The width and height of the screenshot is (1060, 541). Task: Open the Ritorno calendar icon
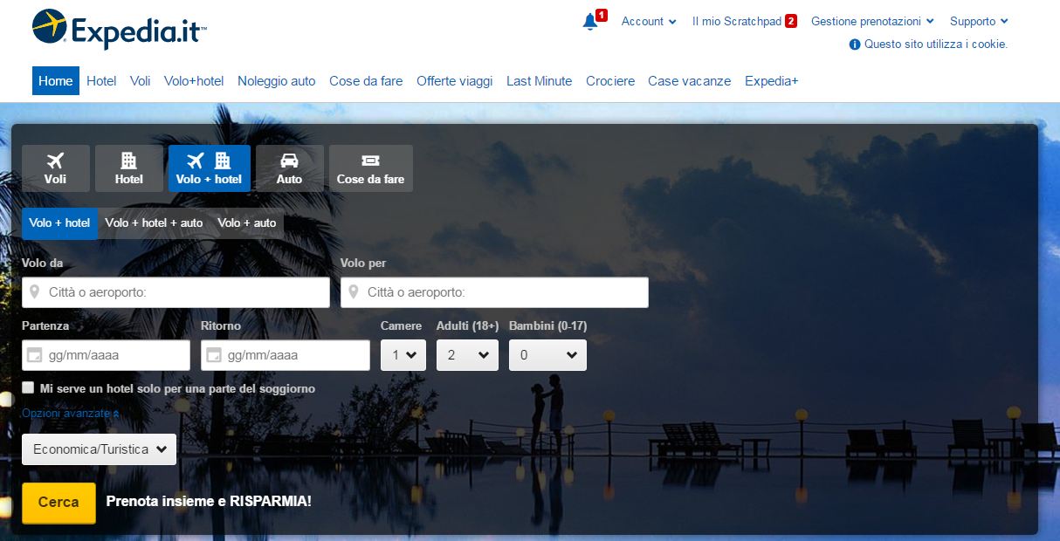tap(214, 355)
